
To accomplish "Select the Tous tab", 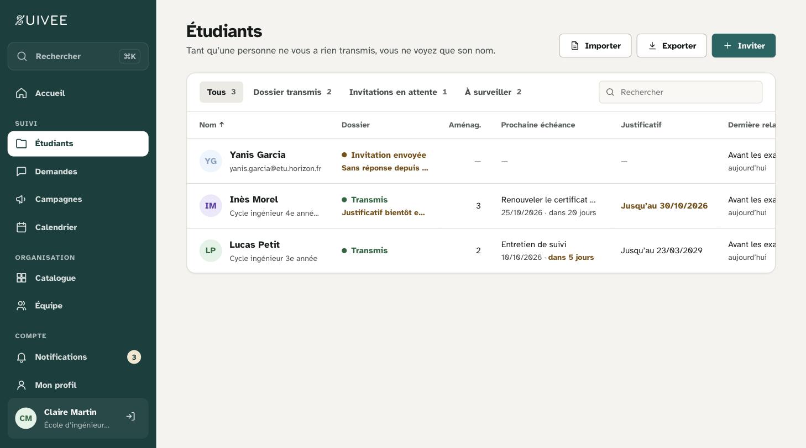I will (x=221, y=92).
